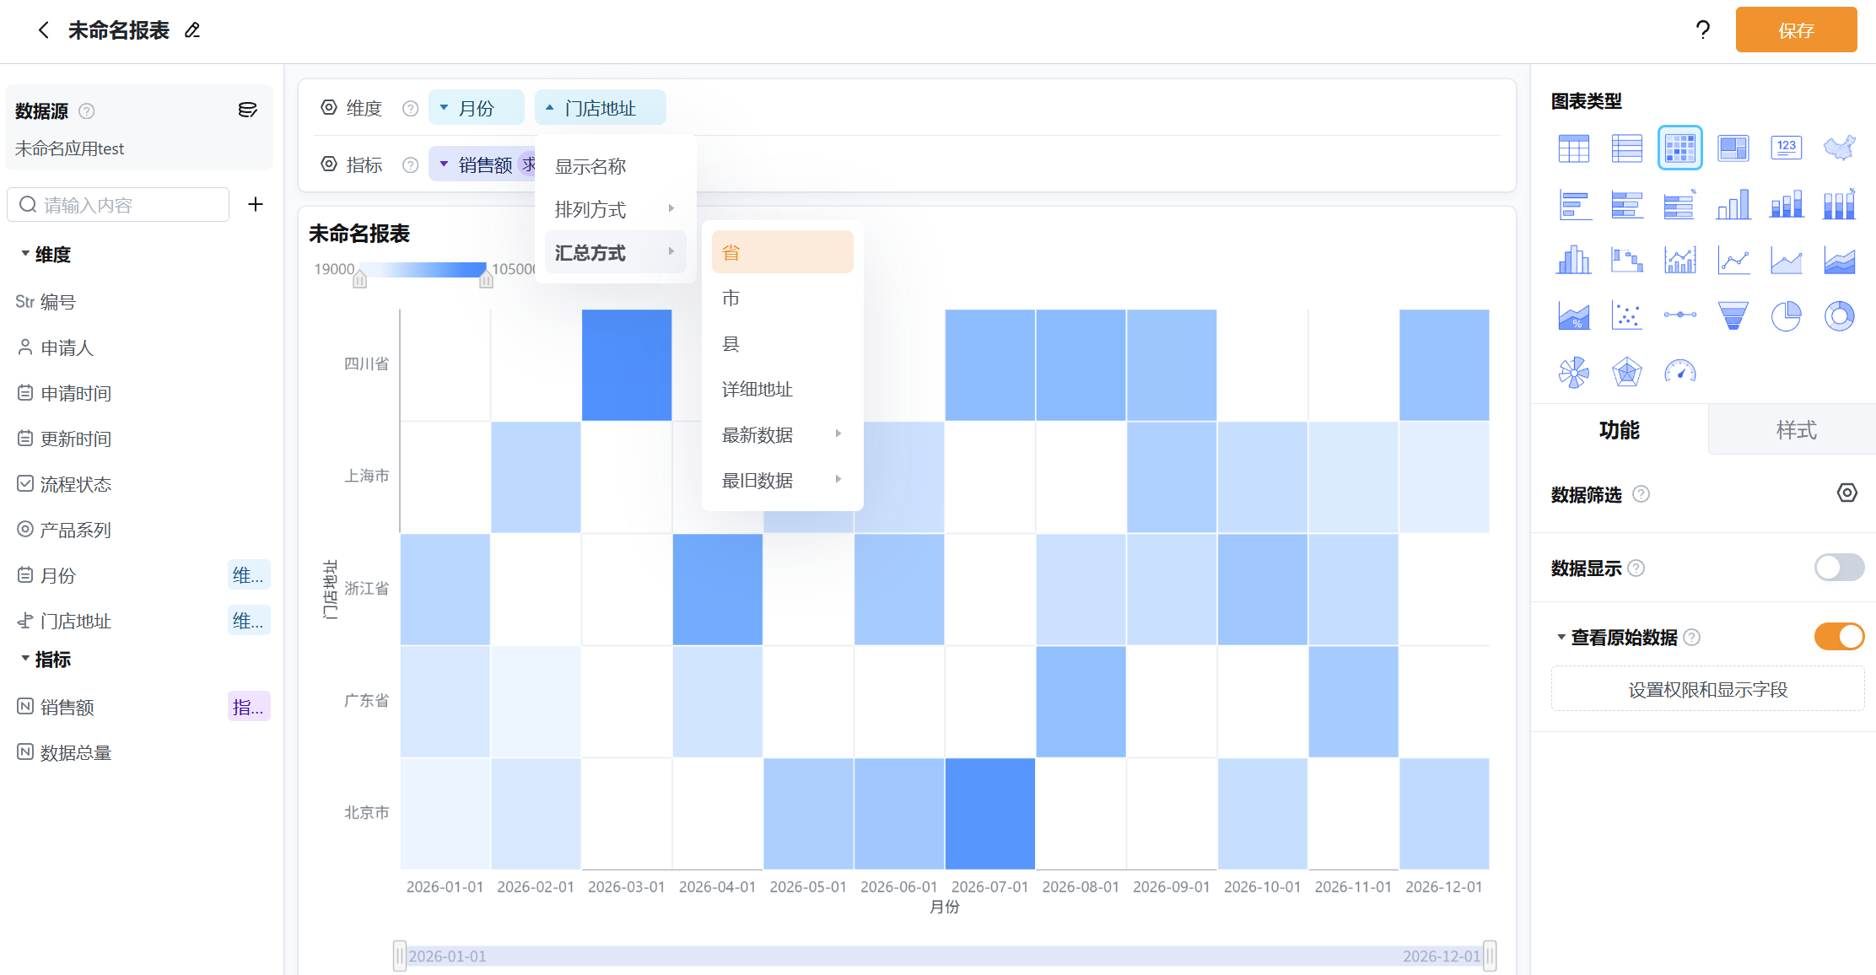Open help via the top-right question mark
1876x975 pixels.
(x=1703, y=30)
